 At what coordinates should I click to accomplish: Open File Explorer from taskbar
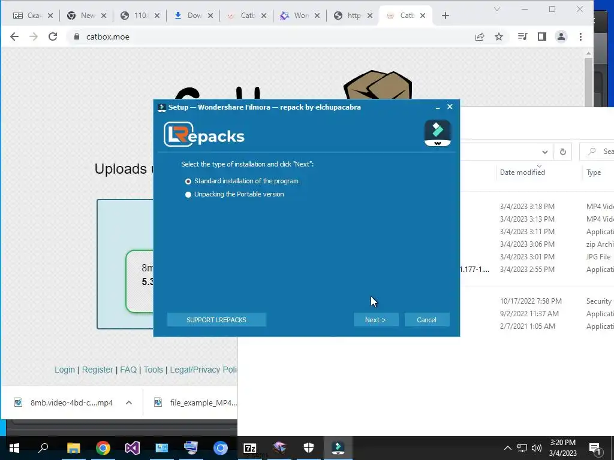click(73, 448)
